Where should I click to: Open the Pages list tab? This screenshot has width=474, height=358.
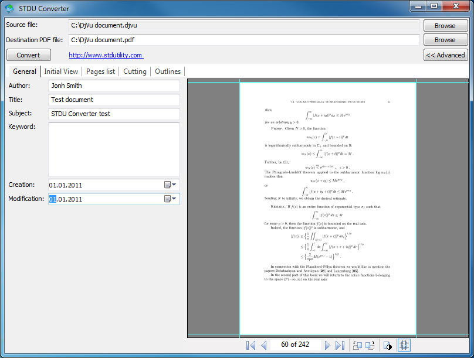[x=100, y=71]
